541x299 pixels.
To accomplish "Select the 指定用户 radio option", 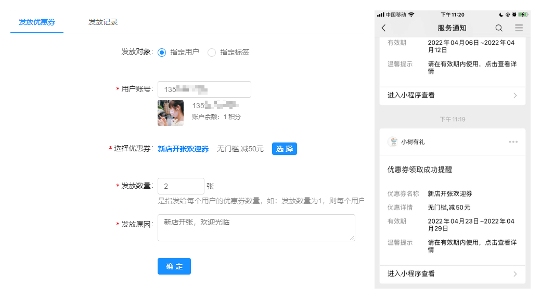I will pos(162,53).
